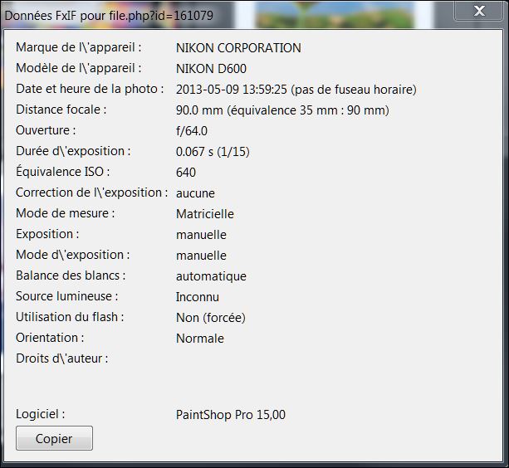Click the label 'Source lumineuse :'

[x=67, y=296]
